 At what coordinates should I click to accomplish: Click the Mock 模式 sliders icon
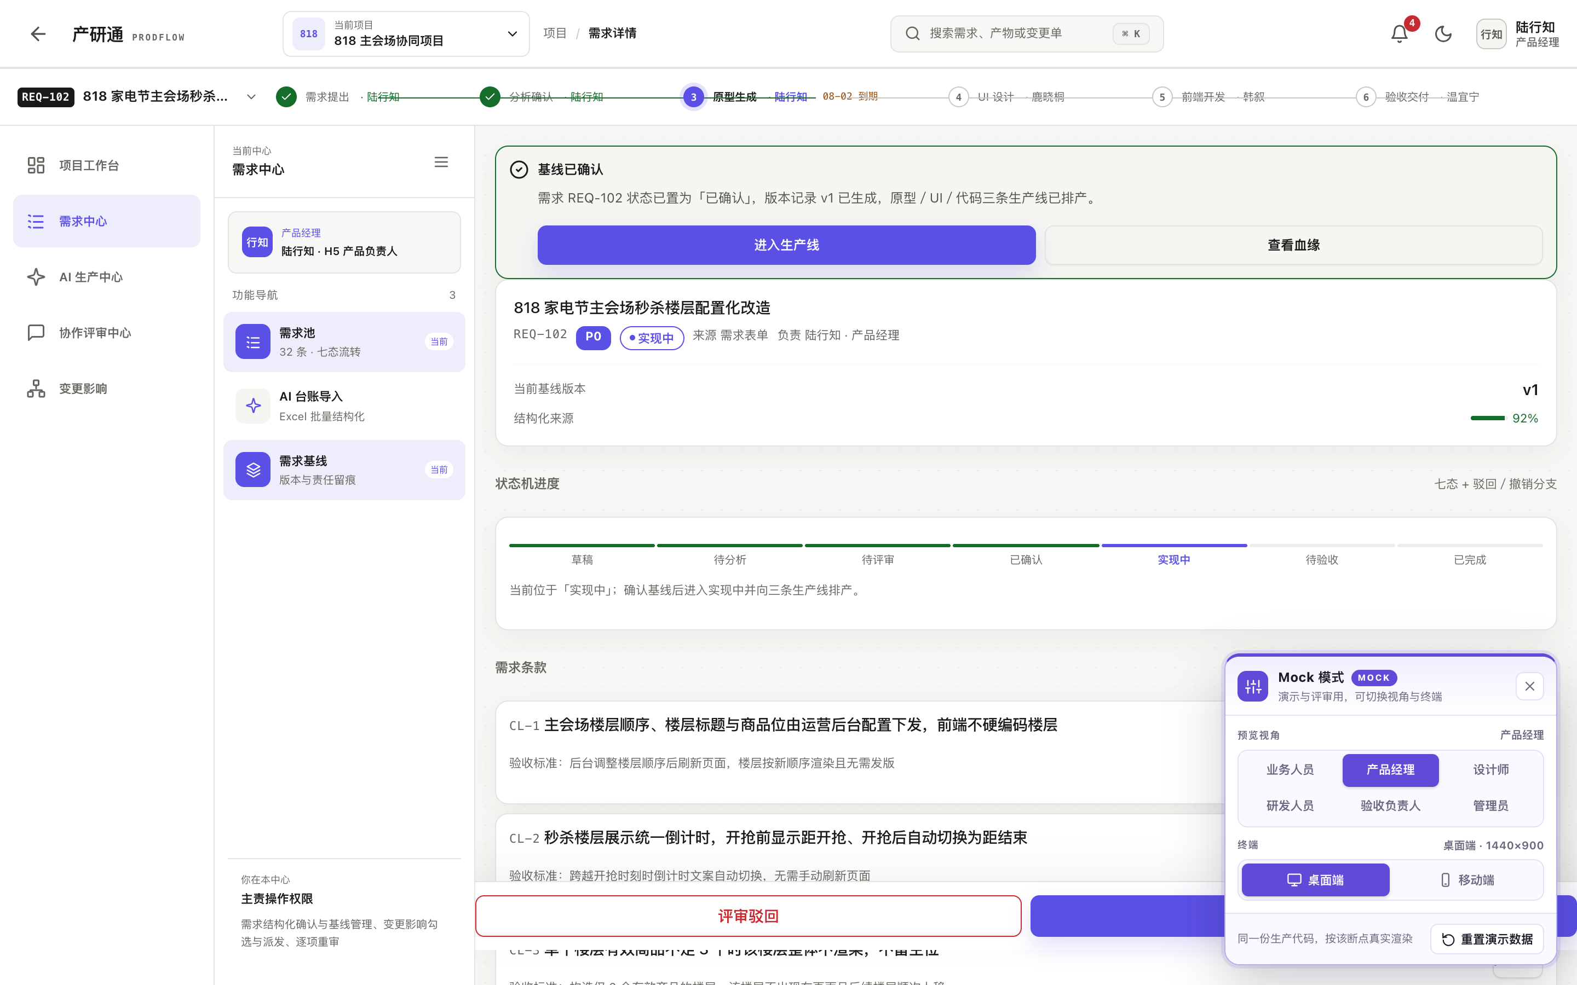1252,686
